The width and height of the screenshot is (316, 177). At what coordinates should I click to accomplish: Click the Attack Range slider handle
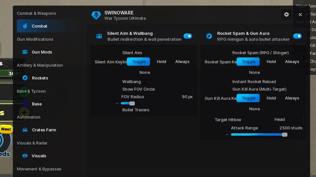click(285, 135)
